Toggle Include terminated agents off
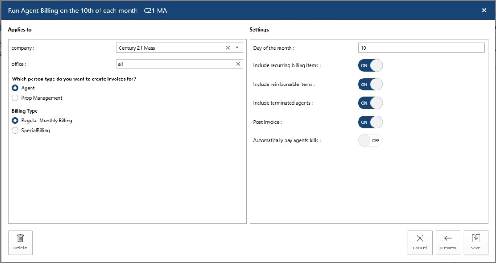The width and height of the screenshot is (496, 263). (x=370, y=103)
